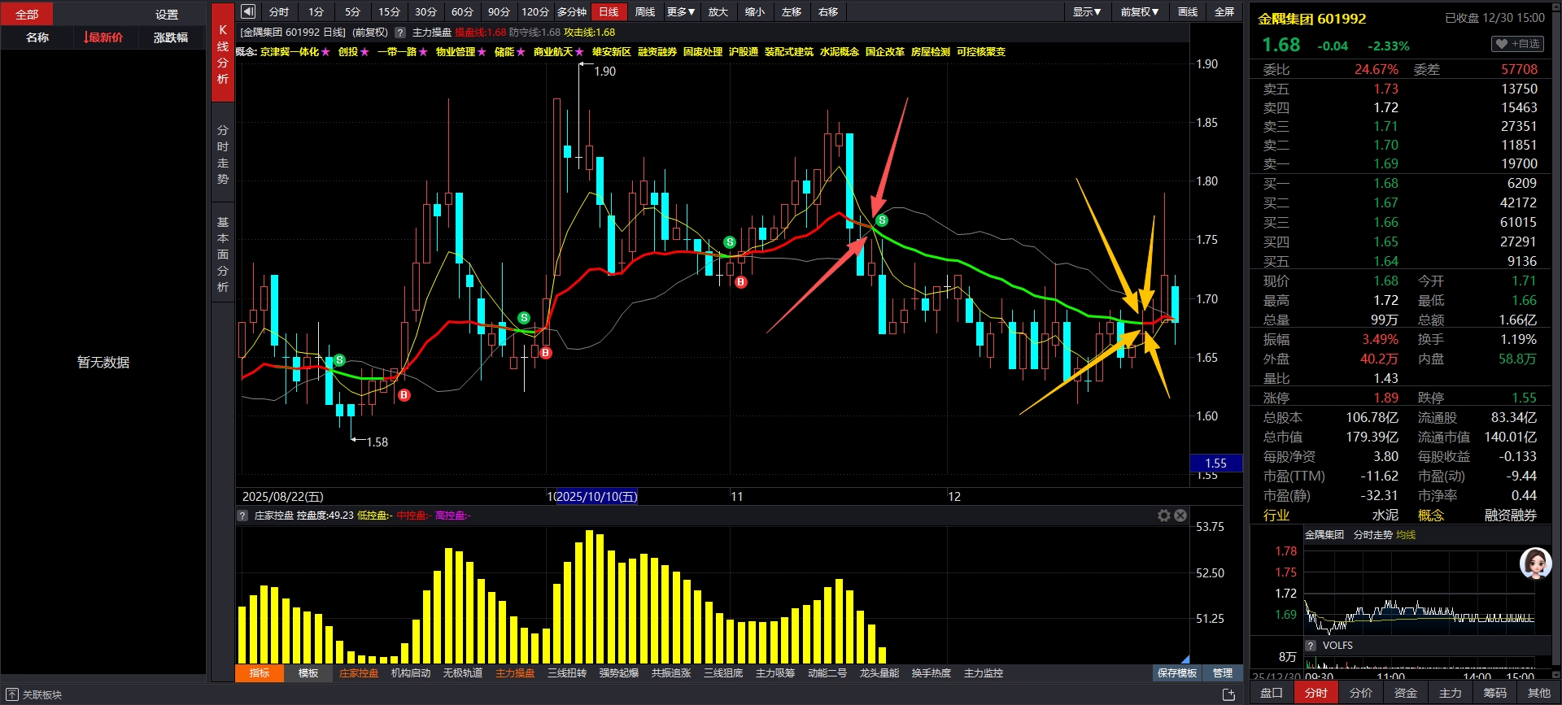Click the 水泥 industry value
Screen dimensions: 1562x705
[1385, 516]
